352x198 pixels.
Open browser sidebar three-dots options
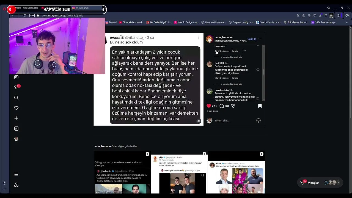(4, 189)
